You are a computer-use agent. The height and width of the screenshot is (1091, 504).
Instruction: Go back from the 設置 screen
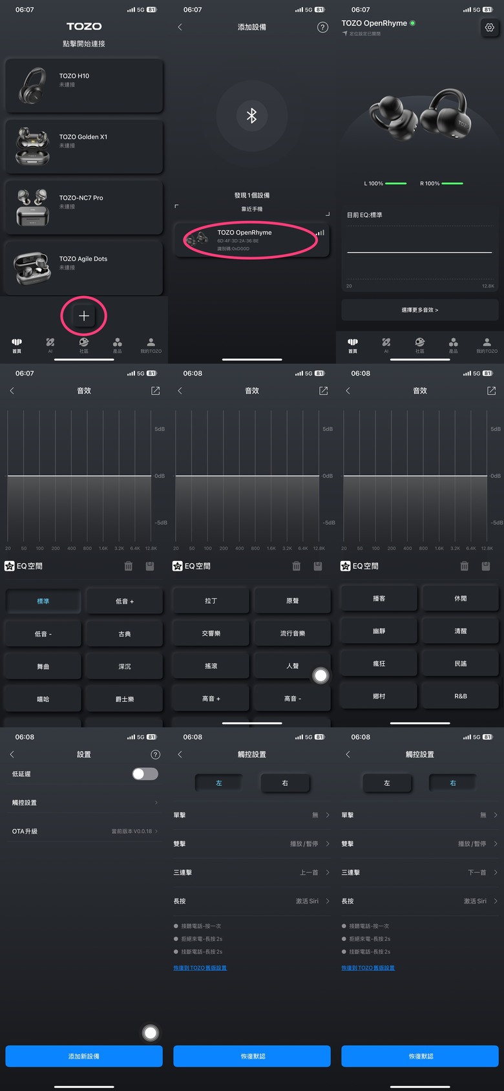point(12,754)
